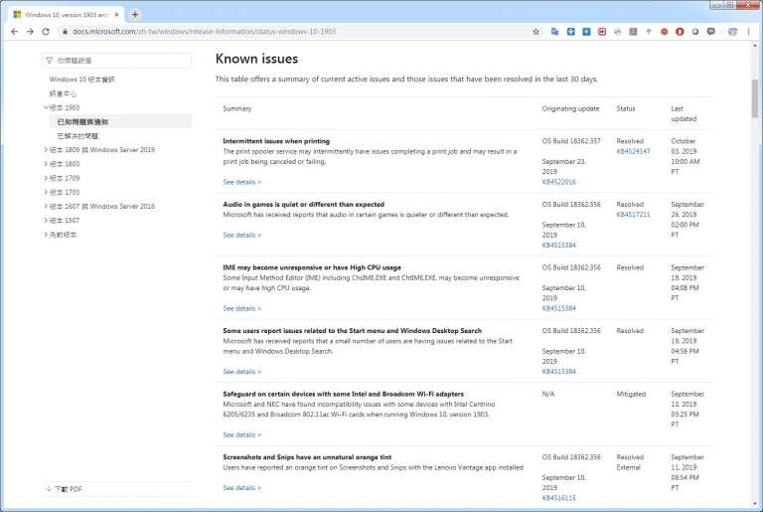Image resolution: width=763 pixels, height=512 pixels.
Task: Open 已解決的問題 sidebar item
Action: click(77, 136)
